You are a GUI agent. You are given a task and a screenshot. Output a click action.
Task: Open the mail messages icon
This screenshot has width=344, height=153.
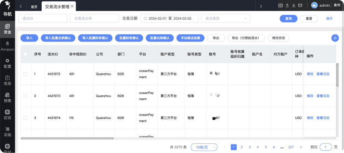[x=300, y=6]
